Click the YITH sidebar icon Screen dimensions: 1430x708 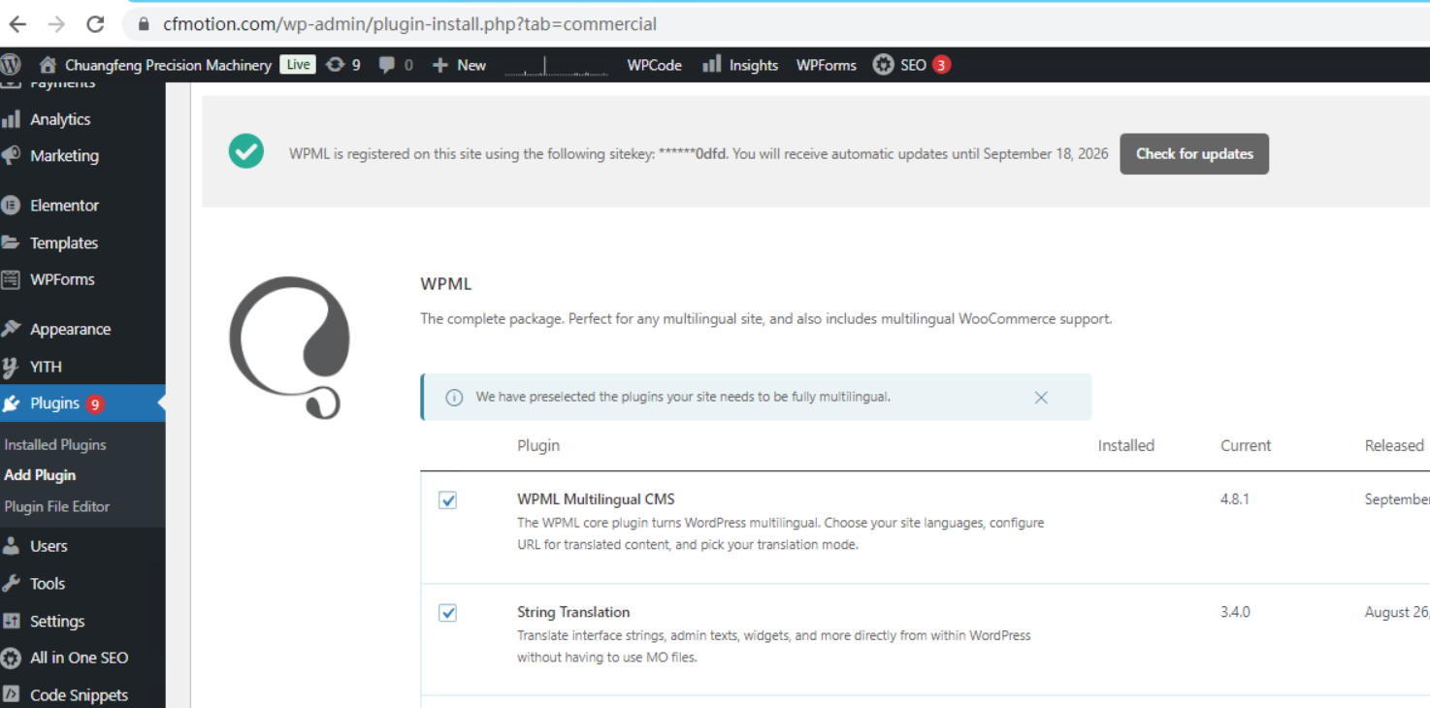11,367
